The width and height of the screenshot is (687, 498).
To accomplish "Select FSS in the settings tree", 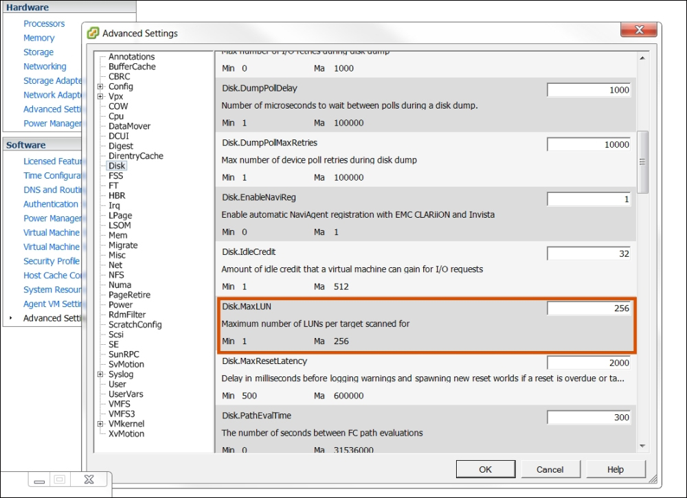I will [x=115, y=176].
